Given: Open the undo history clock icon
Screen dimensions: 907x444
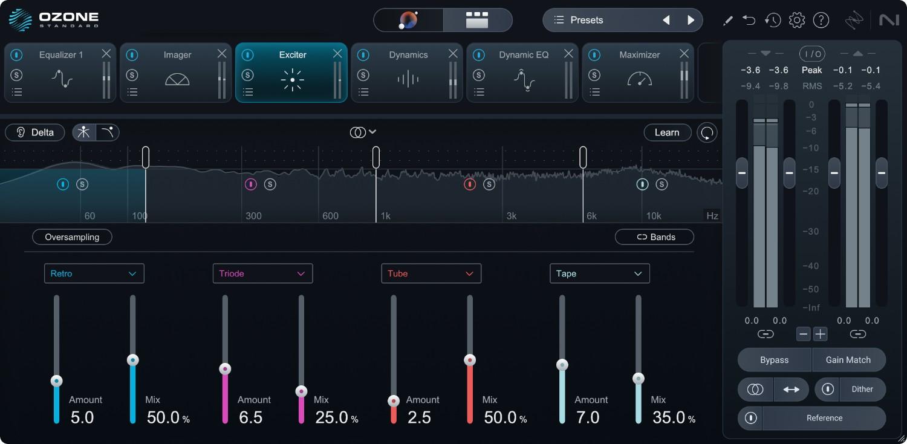Looking at the screenshot, I should pos(772,20).
